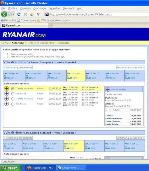Reload the page with the Refresh icon

pos(19,14)
